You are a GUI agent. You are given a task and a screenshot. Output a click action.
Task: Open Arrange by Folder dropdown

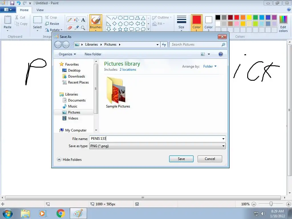[x=210, y=66]
